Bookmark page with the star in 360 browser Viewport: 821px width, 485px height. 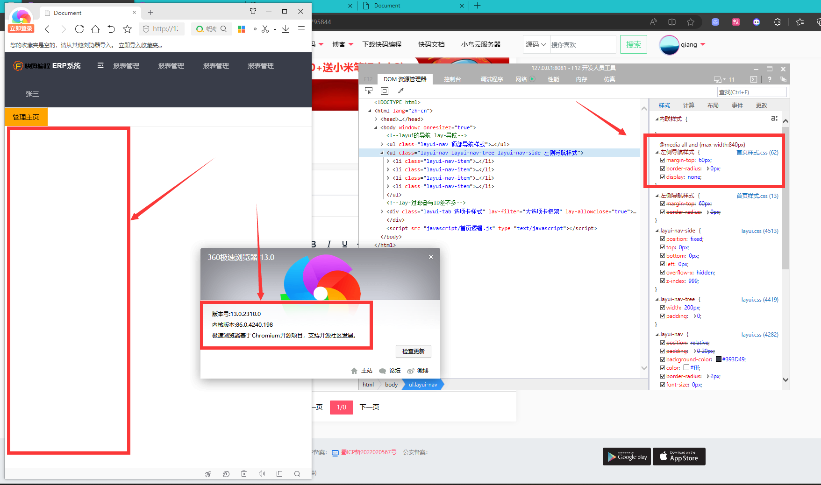(x=127, y=29)
